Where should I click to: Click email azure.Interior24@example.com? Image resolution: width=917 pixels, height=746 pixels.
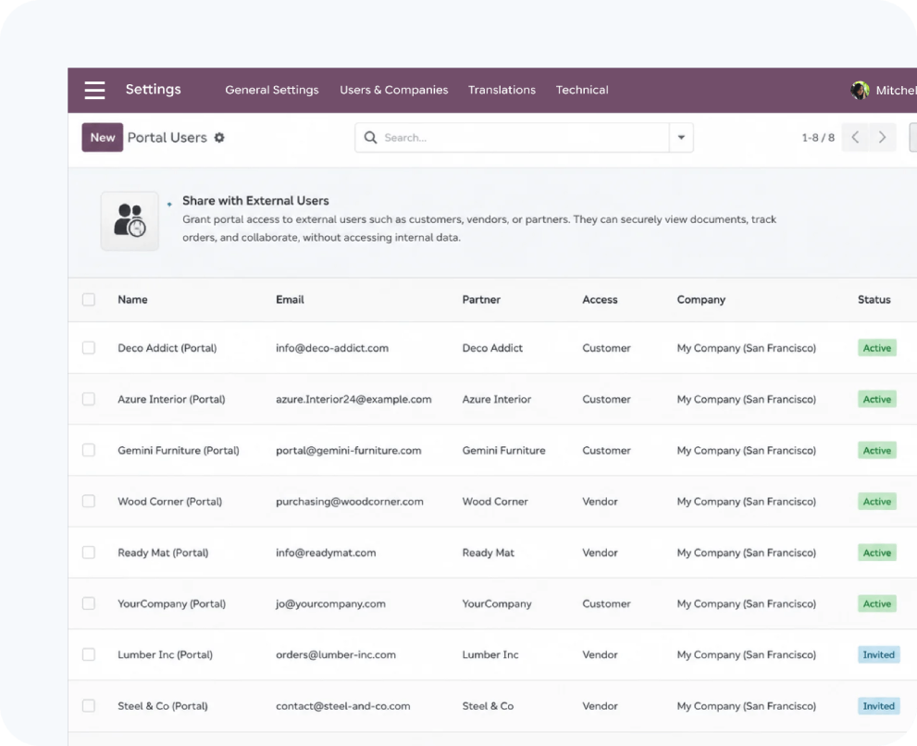[x=353, y=399]
